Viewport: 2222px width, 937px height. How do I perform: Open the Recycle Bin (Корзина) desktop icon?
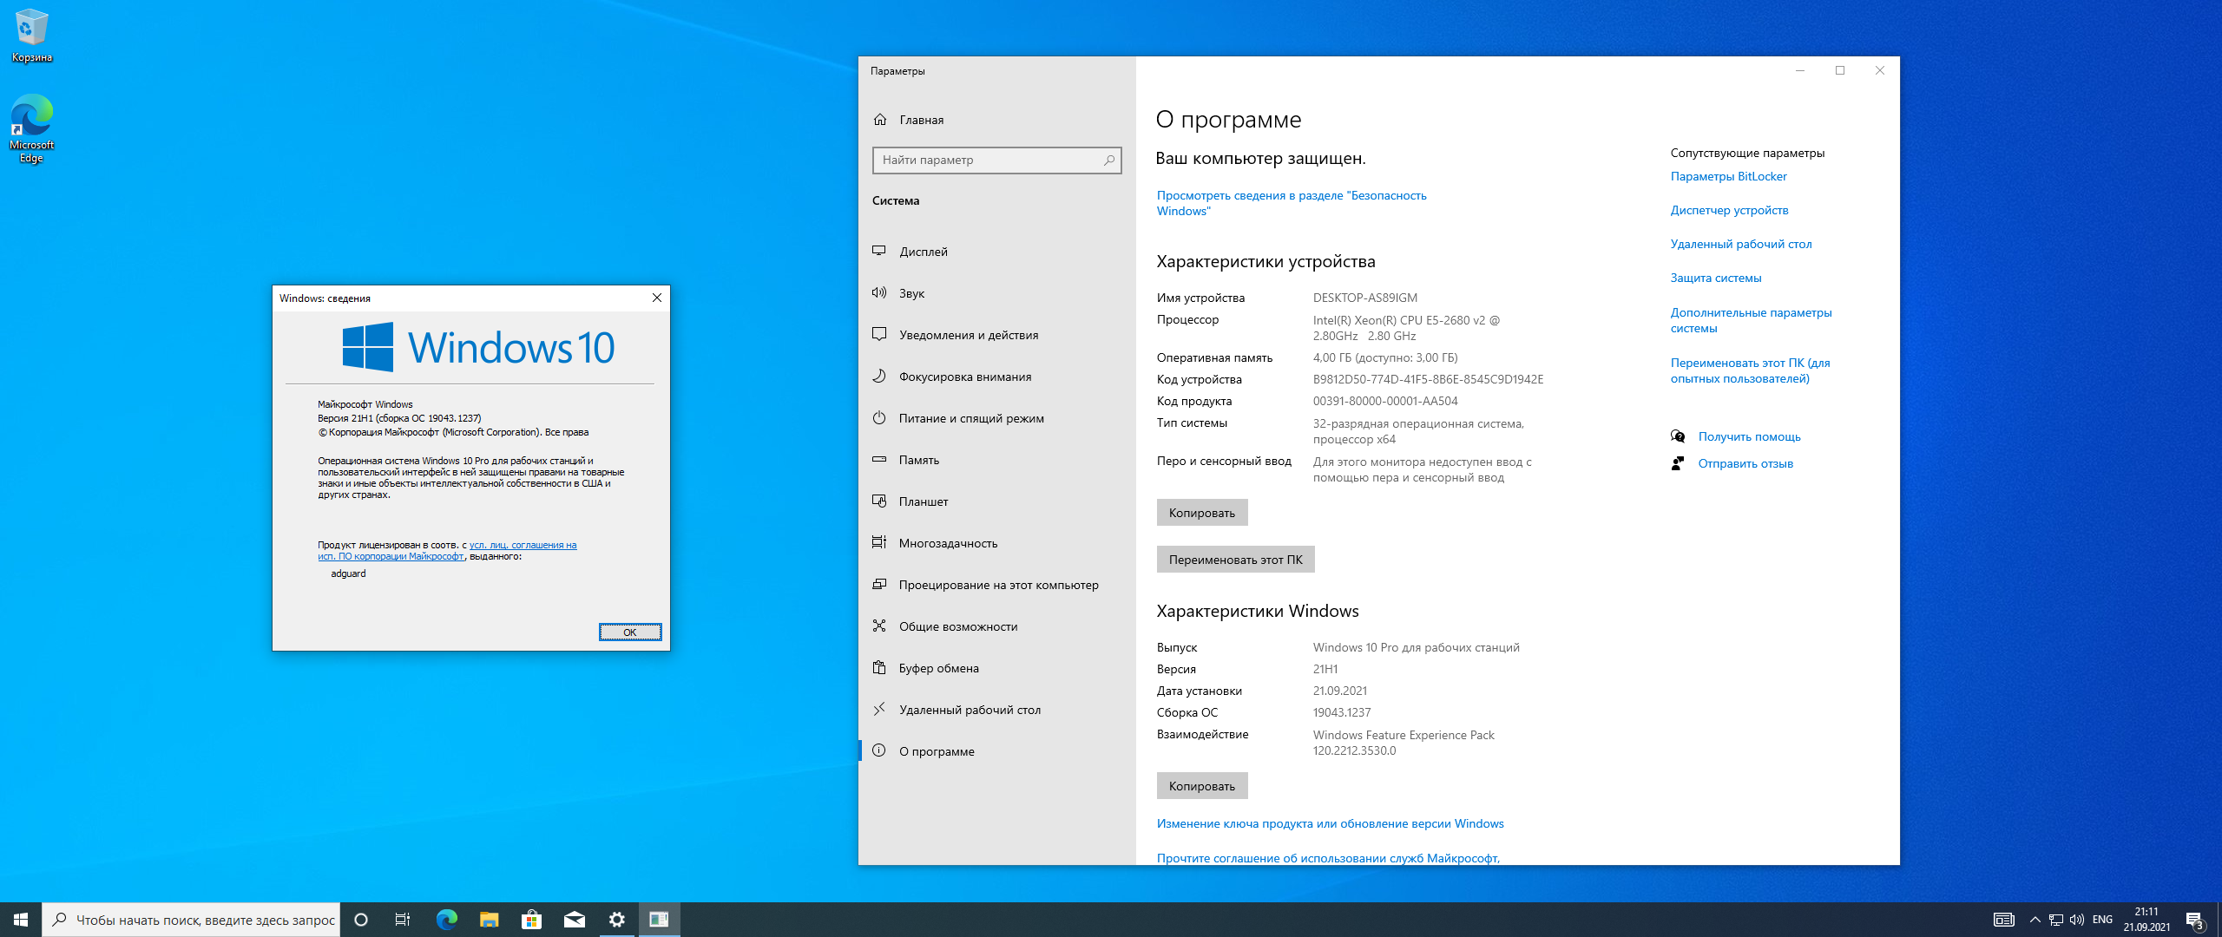[x=31, y=35]
